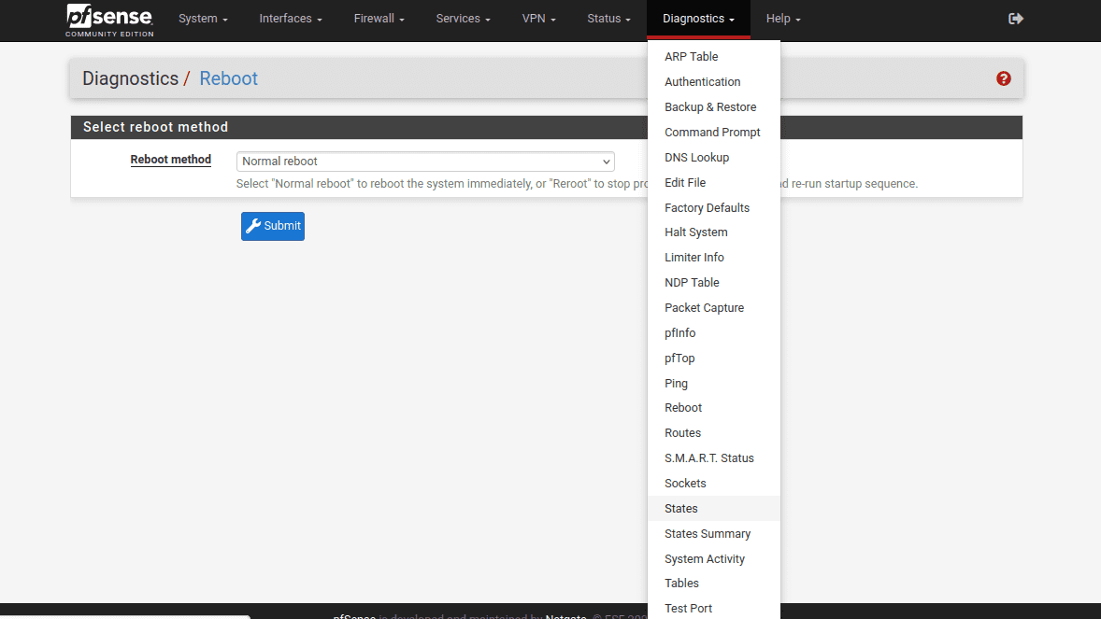Open the VPN menu
This screenshot has width=1101, height=619.
click(x=538, y=19)
